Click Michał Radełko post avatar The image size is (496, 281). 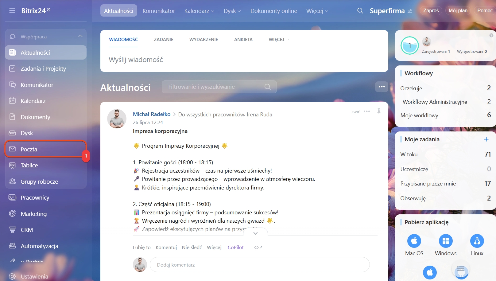(x=117, y=119)
